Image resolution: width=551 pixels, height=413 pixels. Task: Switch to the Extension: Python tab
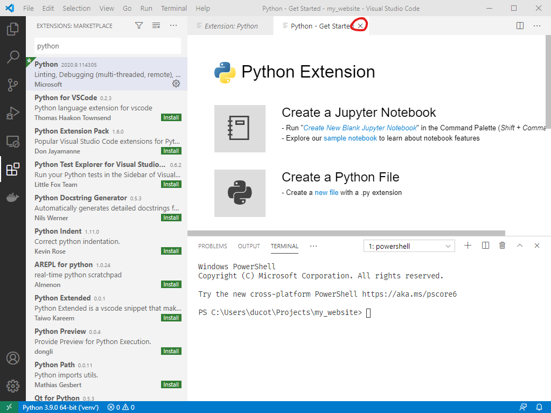coord(231,26)
